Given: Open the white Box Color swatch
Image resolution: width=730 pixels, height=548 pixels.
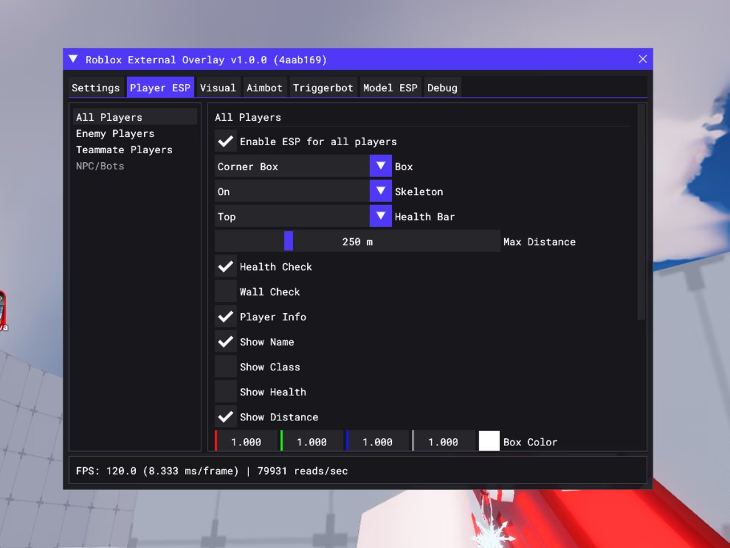Looking at the screenshot, I should [489, 441].
